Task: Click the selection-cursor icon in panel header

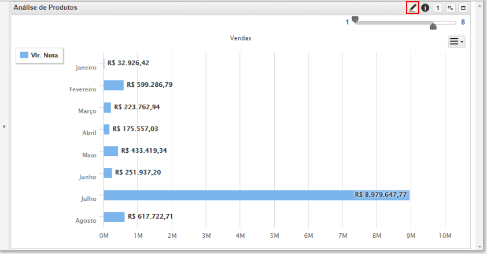Action: pyautogui.click(x=451, y=8)
